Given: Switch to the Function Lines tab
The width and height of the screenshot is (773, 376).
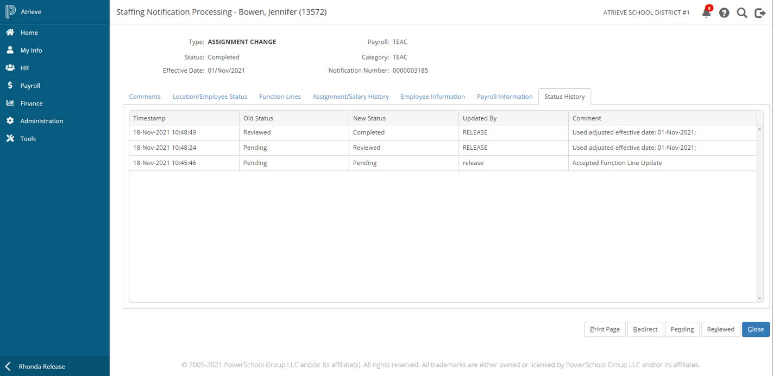Looking at the screenshot, I should point(280,97).
